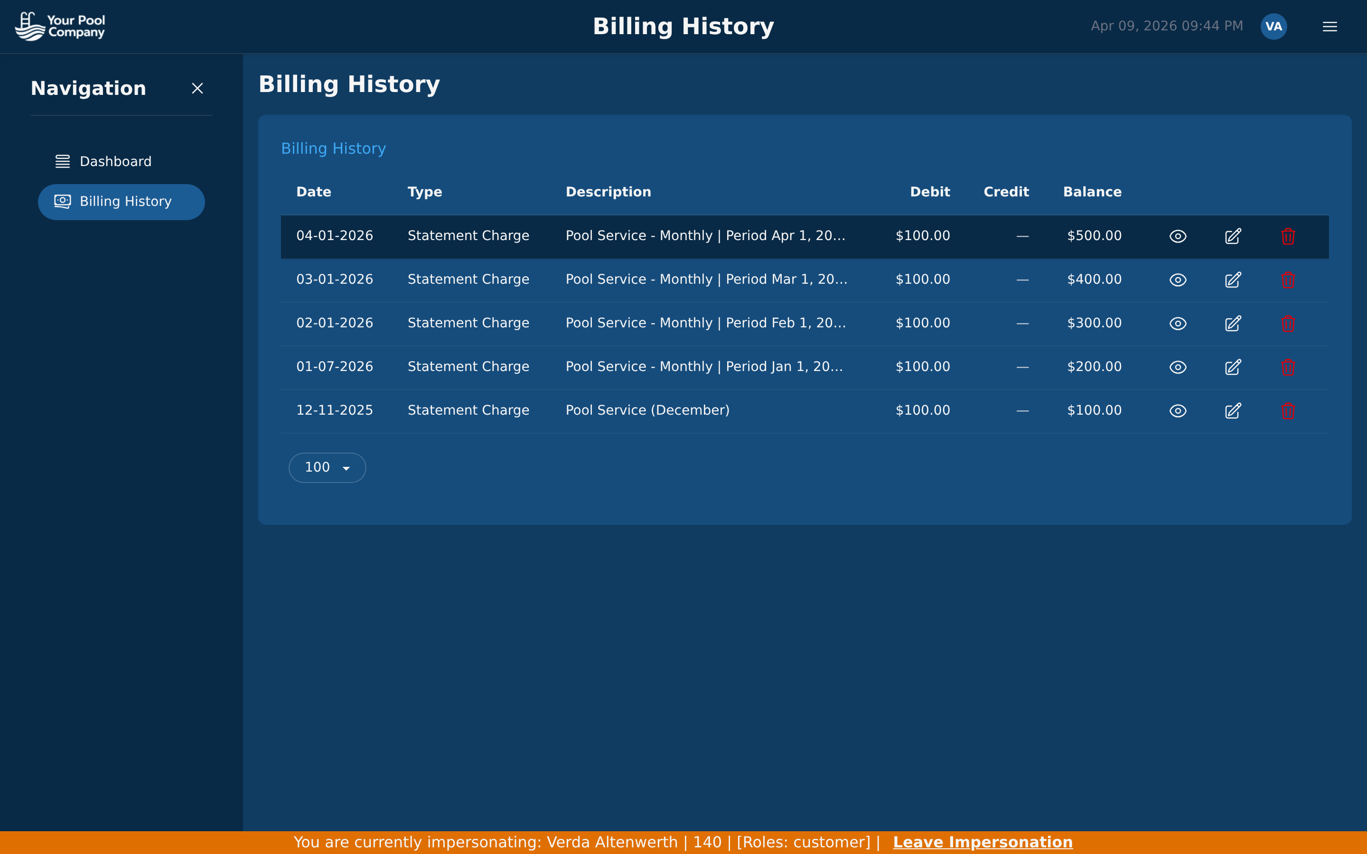The height and width of the screenshot is (854, 1367).
Task: Delete the 12-11-2025 billing entry
Action: pyautogui.click(x=1288, y=410)
